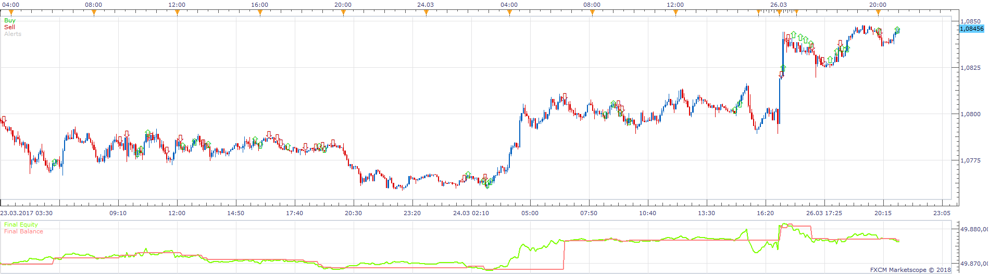989x274 pixels.
Task: Click the orange marker under 16:00
Action: pyautogui.click(x=260, y=13)
